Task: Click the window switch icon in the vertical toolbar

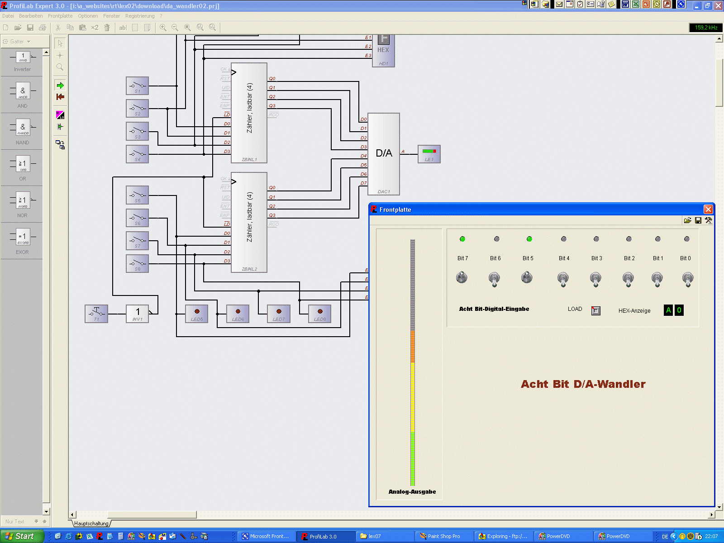Action: point(60,145)
